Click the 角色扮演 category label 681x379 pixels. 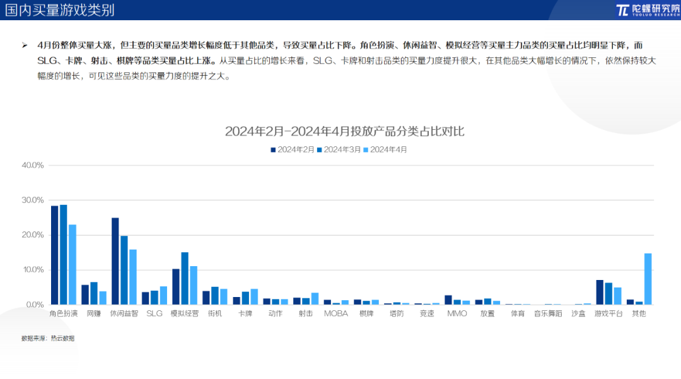(x=64, y=313)
